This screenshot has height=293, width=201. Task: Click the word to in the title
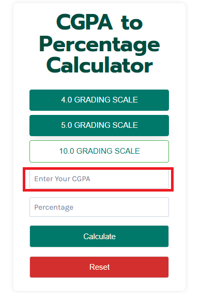[x=132, y=23]
